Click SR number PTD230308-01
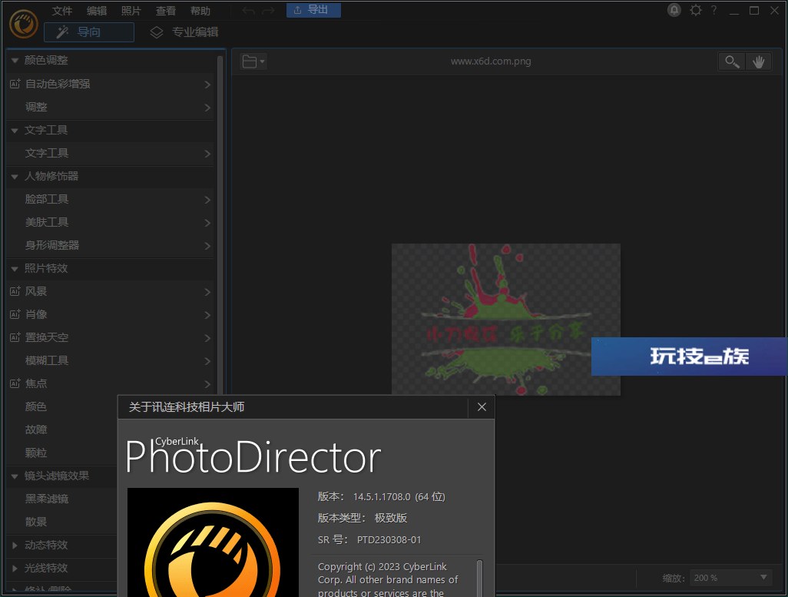 pos(389,539)
